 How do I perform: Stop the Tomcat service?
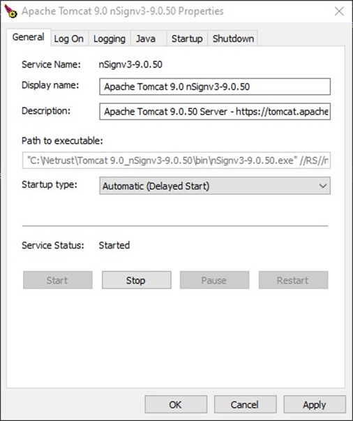(136, 280)
